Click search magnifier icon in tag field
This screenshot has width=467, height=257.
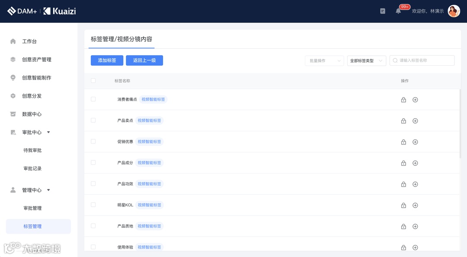(395, 60)
